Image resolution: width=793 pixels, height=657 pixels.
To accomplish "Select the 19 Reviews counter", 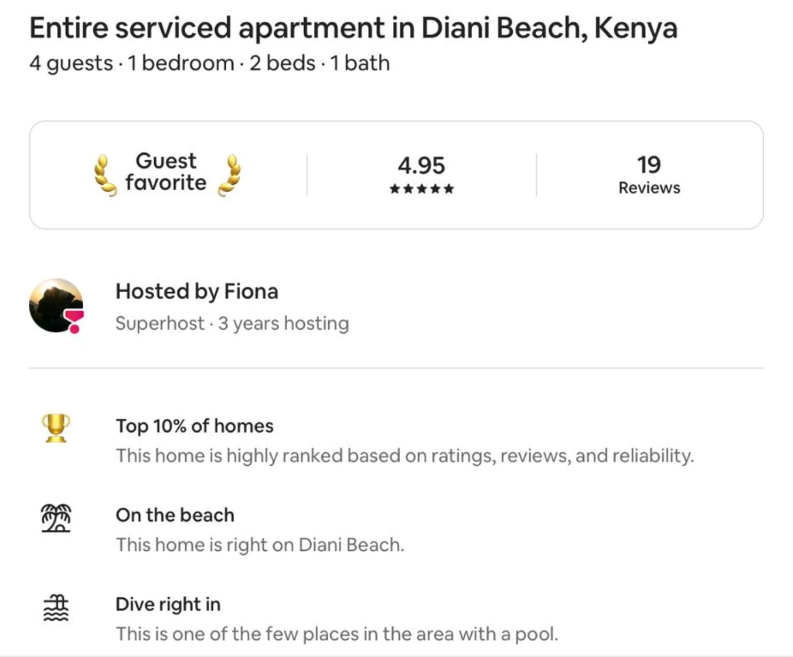I will 648,175.
